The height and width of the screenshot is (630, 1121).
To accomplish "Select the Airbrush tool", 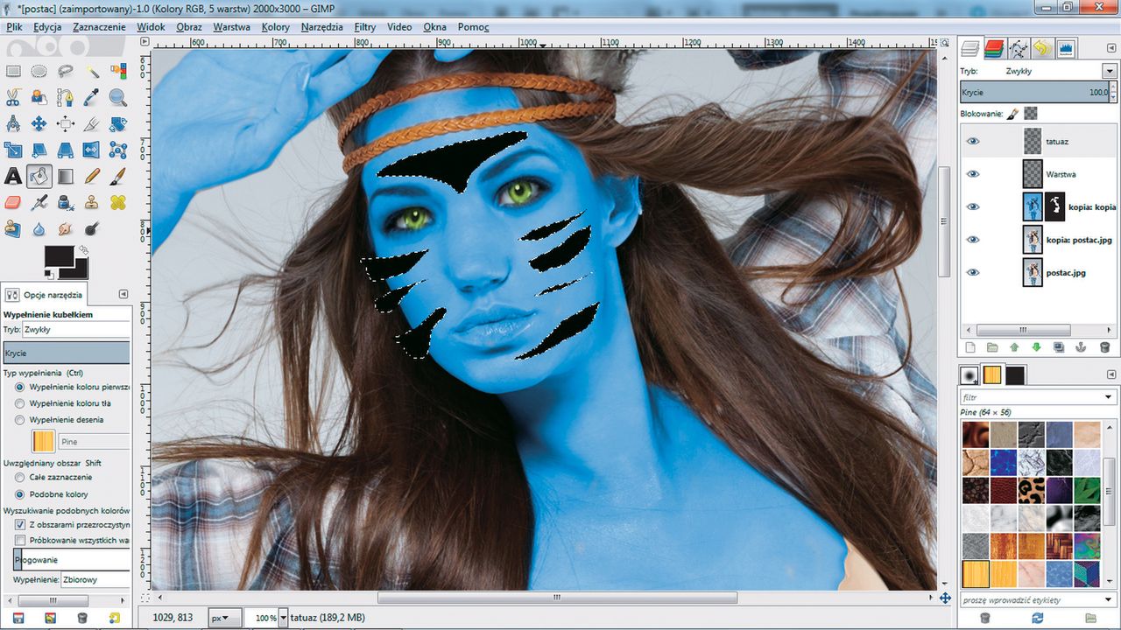I will point(39,203).
